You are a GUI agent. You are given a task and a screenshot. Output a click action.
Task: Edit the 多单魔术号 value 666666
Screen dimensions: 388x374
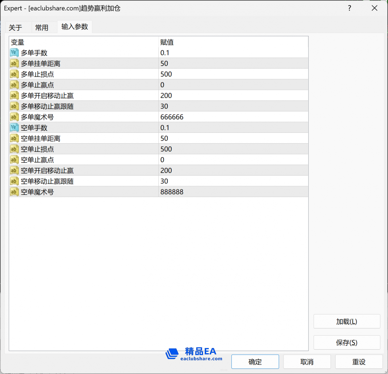click(172, 117)
